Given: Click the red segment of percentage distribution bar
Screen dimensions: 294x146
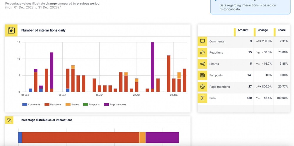Looking at the screenshot, I should pos(81,138).
